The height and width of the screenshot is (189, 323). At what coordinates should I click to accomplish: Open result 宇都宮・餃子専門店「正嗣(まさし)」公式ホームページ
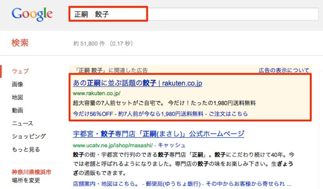point(159,134)
